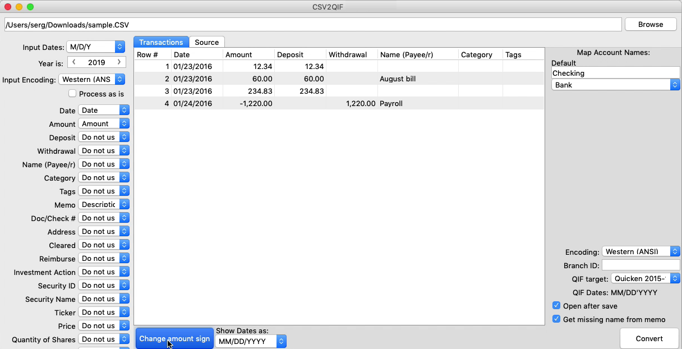682x349 pixels.
Task: Click the Withdrawal column header
Action: coord(352,54)
